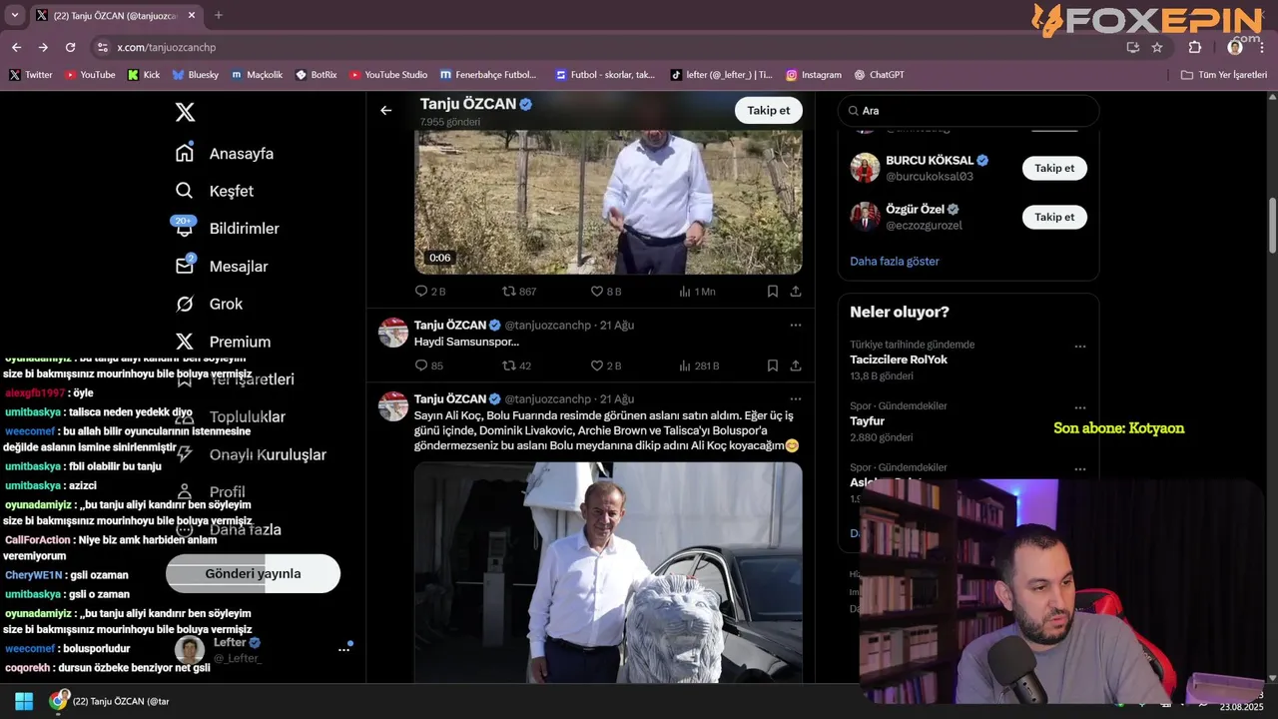Open the Windows Start button
The height and width of the screenshot is (719, 1278).
click(24, 701)
